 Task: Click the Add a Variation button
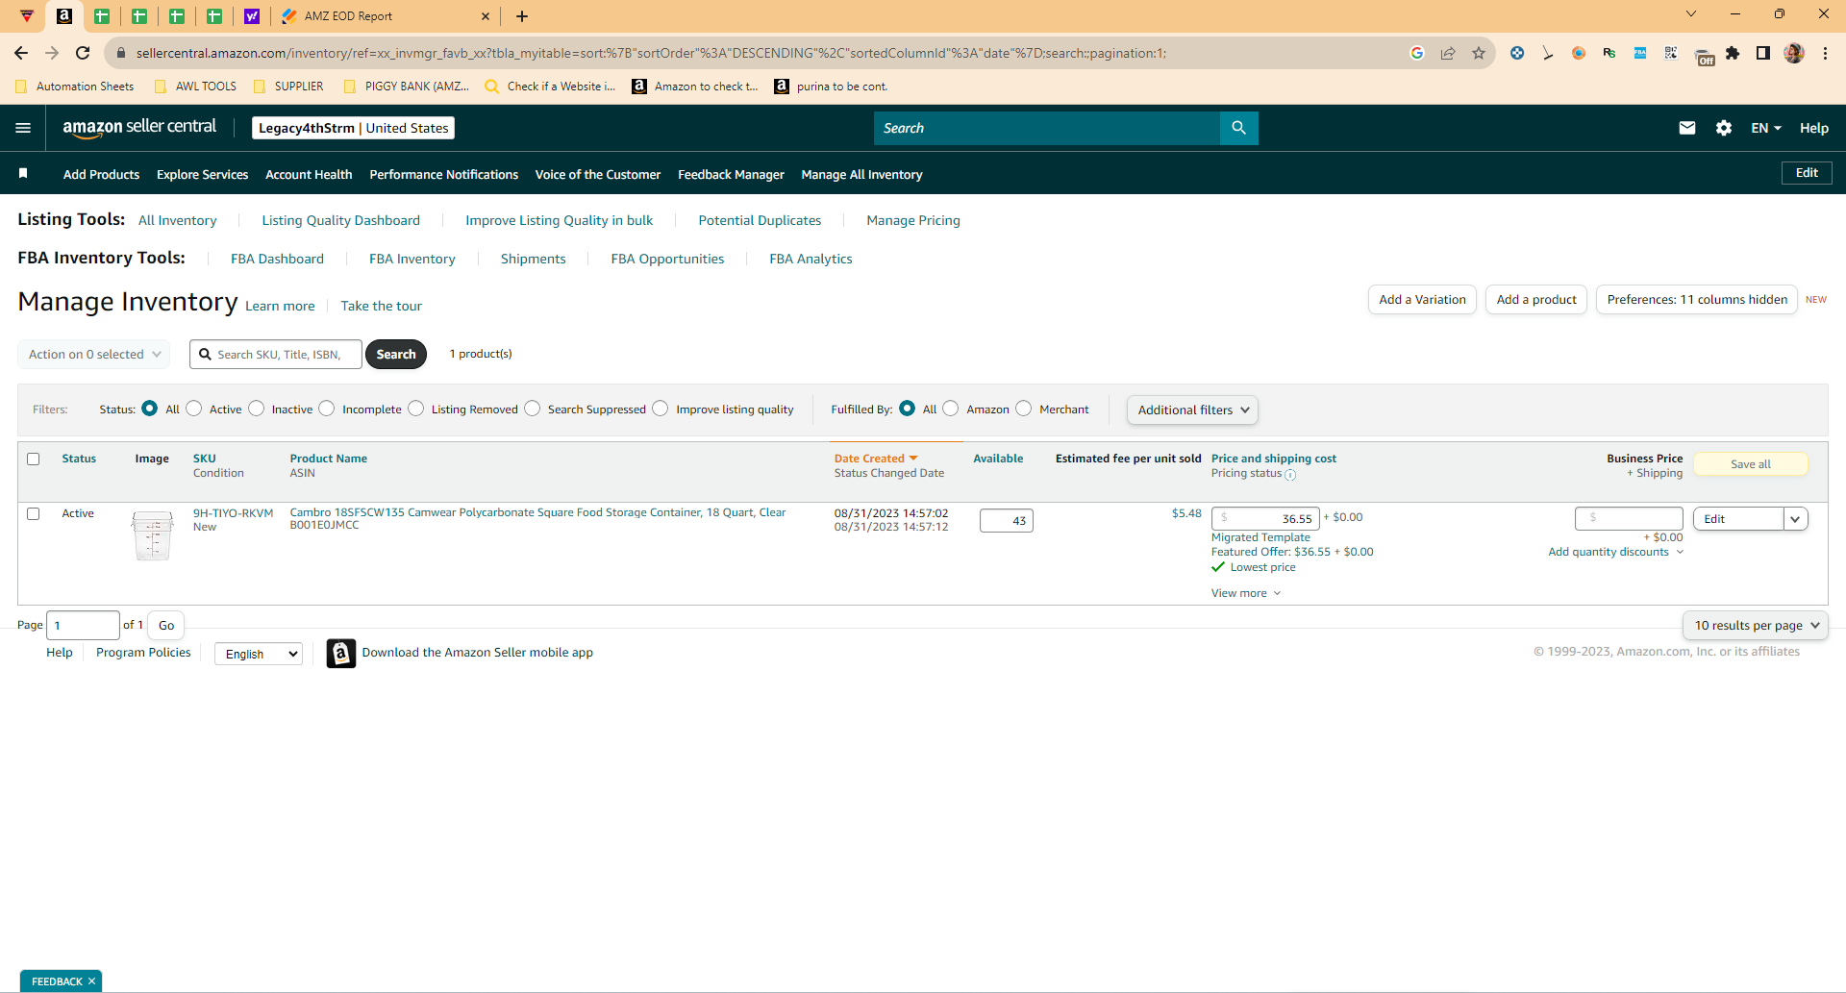1422,300
